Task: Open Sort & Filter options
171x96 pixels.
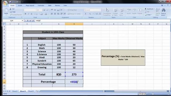Action: pyautogui.click(x=158, y=12)
